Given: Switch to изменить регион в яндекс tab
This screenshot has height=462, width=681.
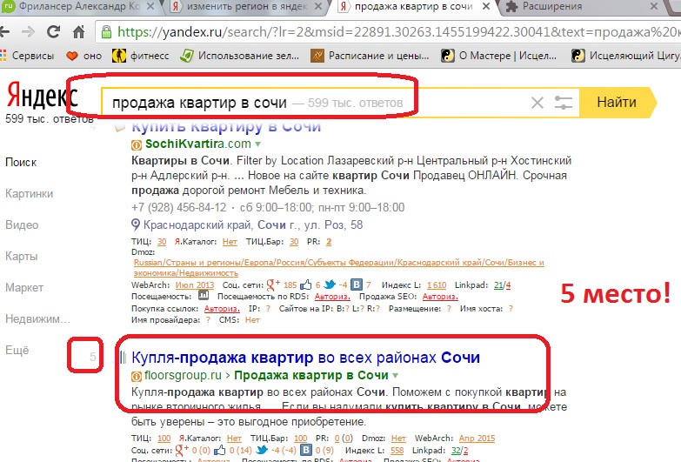Looking at the screenshot, I should [246, 6].
